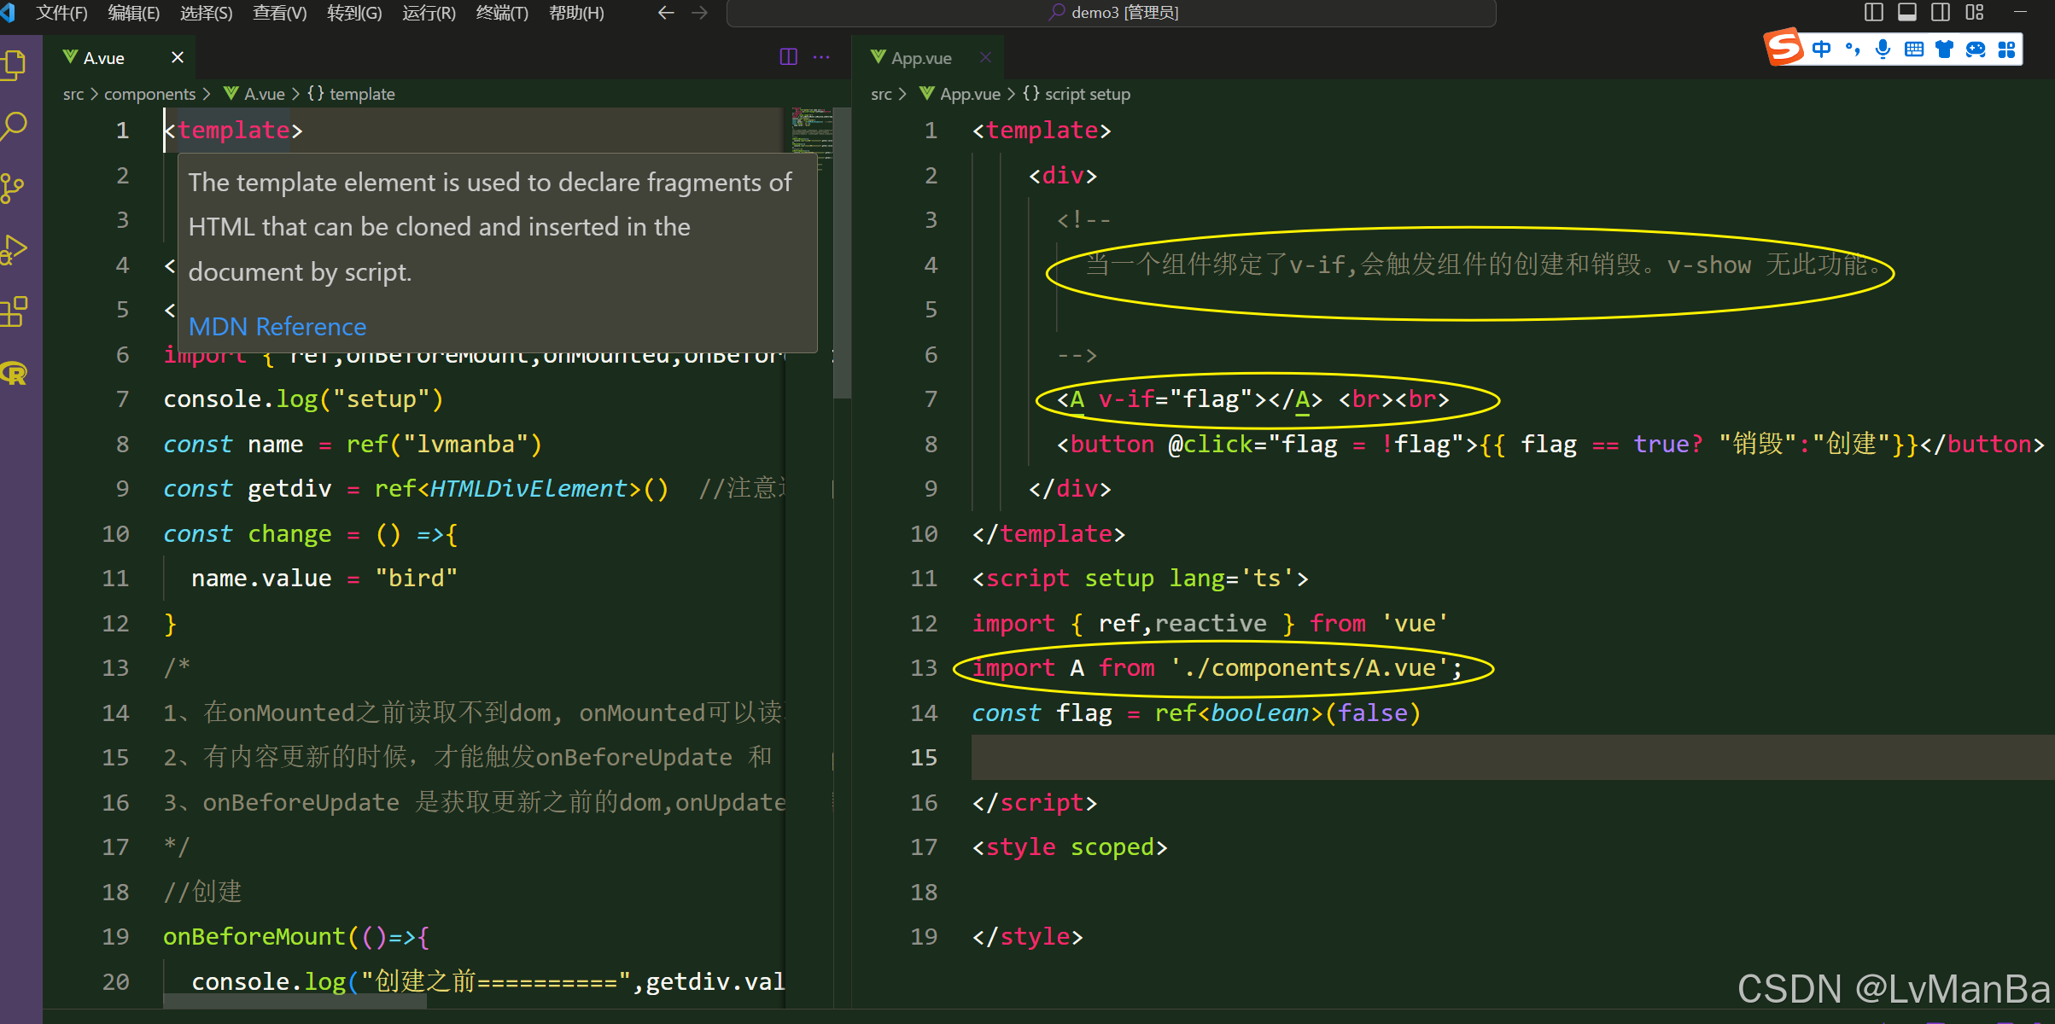Open more actions for A.vue editor group
This screenshot has width=2055, height=1024.
pyautogui.click(x=821, y=57)
